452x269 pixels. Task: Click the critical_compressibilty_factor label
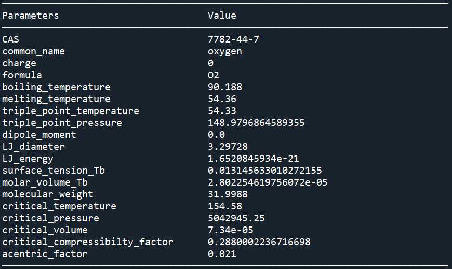(88, 242)
